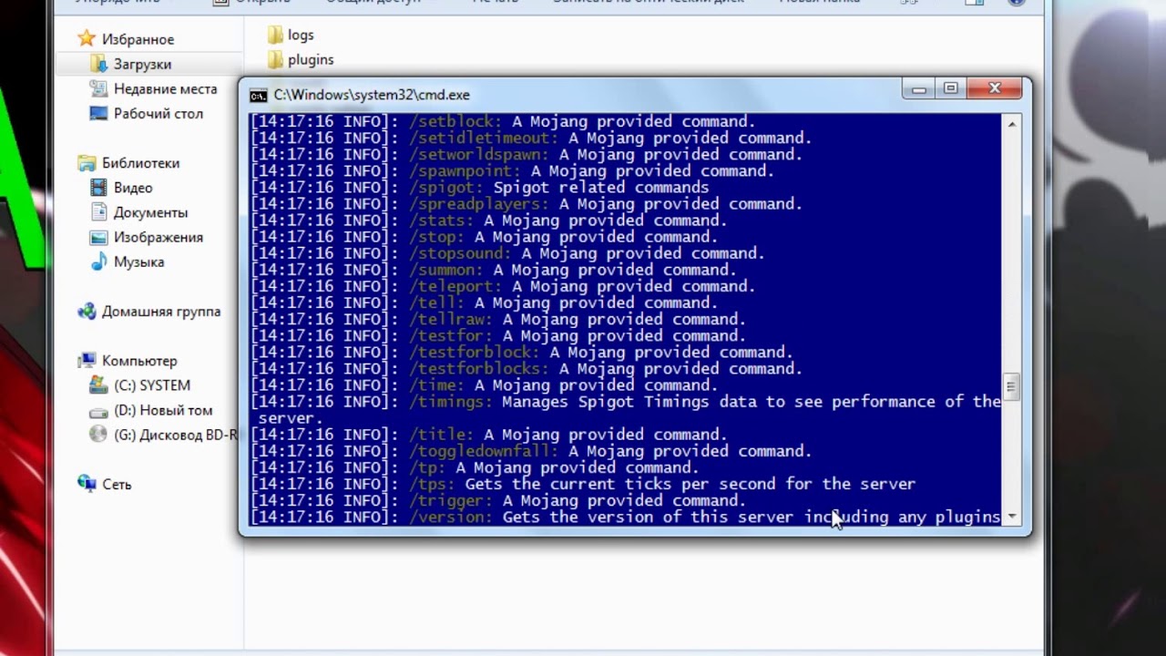
Task: Click the /testforblock: command text
Action: click(475, 351)
